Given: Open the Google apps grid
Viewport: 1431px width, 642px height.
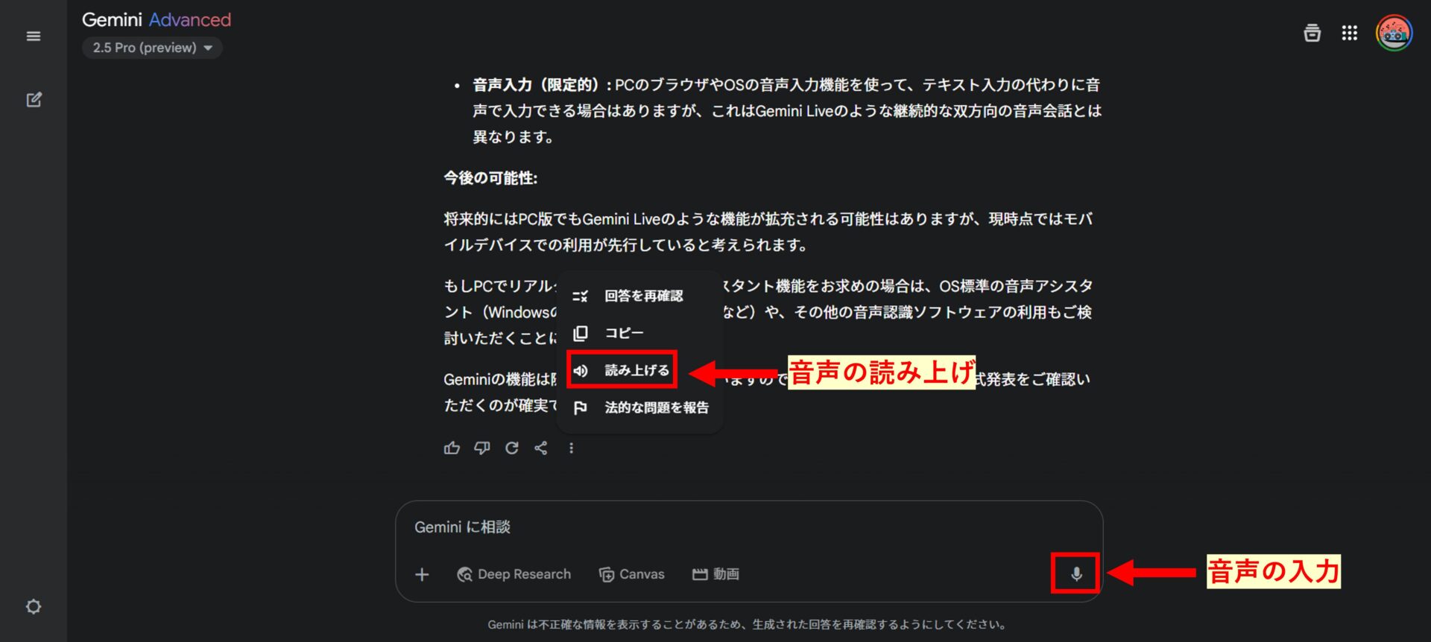Looking at the screenshot, I should pos(1349,33).
